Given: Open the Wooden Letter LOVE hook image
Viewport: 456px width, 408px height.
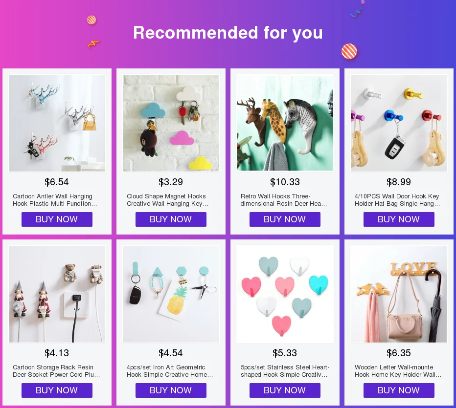Looking at the screenshot, I should [399, 294].
